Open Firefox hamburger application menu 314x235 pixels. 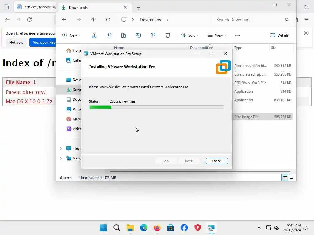307,20
